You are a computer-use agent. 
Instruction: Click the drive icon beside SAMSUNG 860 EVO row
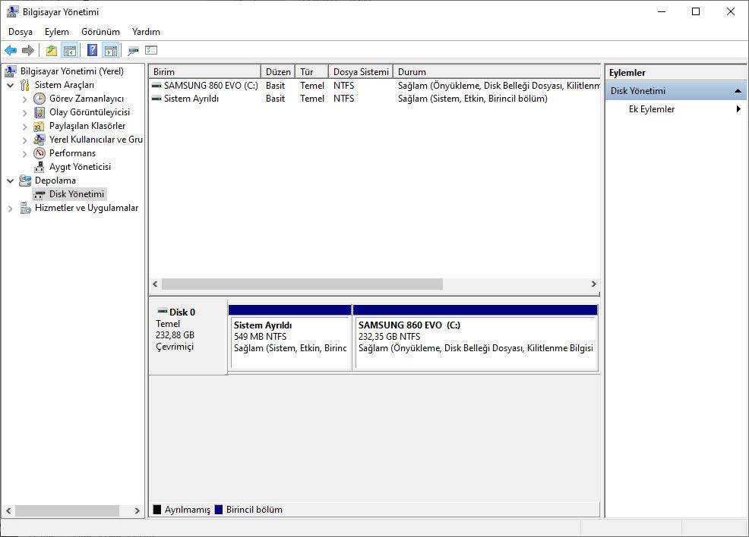(156, 86)
